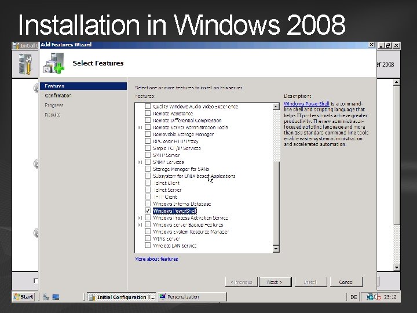Check Windows System Resource Manager feature
Image resolution: width=417 pixels, height=313 pixels.
pos(148,231)
